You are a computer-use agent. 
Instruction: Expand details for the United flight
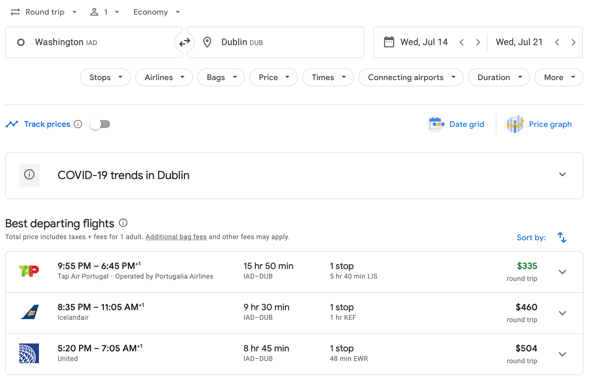(562, 354)
